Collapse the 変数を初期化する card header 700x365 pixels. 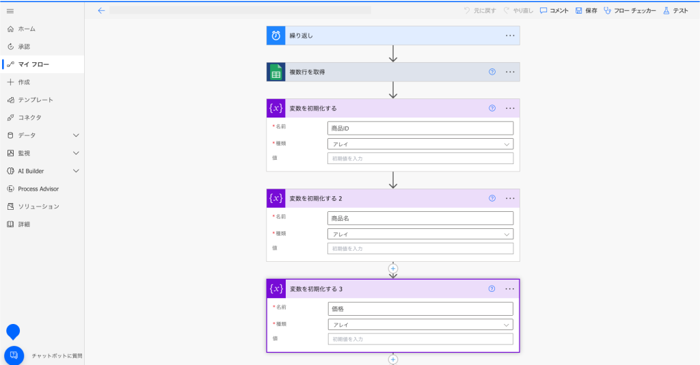pyautogui.click(x=393, y=109)
